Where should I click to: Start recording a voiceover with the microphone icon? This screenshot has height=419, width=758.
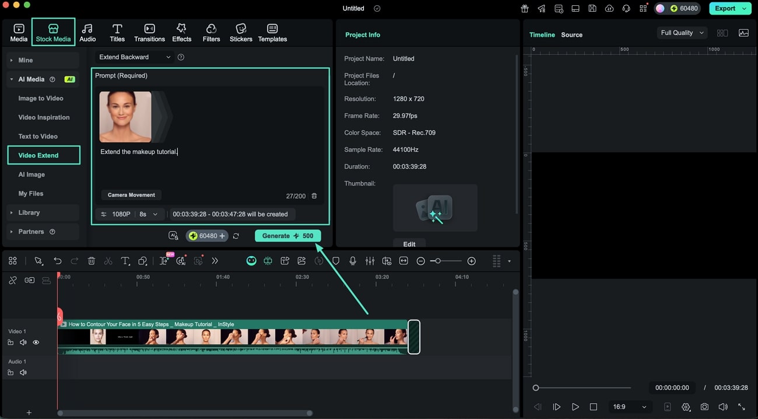[353, 261]
